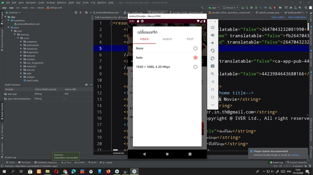Screen dimensions: 313x175
Task: Select 1920 × 1080 4.20 Mbps radio
Action: pos(195,67)
